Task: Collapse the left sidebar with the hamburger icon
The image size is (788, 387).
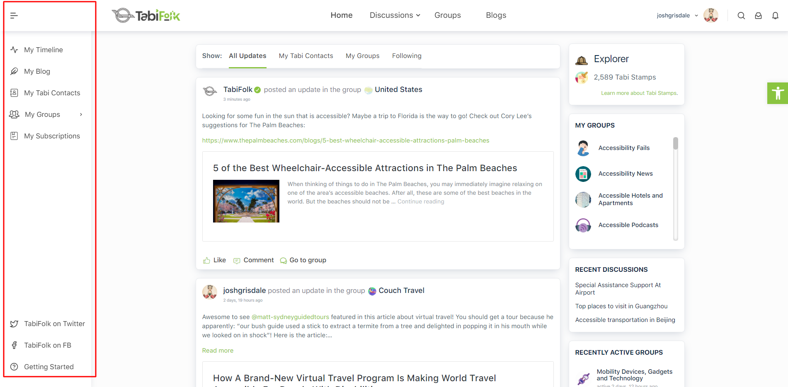Action: click(x=14, y=16)
